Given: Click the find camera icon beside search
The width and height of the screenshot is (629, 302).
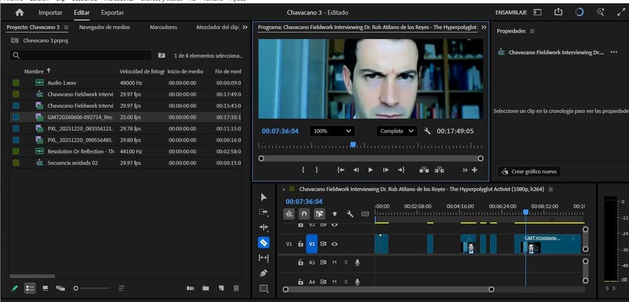Looking at the screenshot, I should (161, 55).
